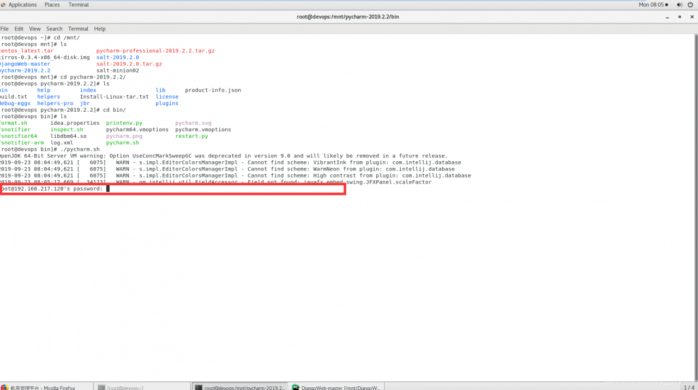This screenshot has width=698, height=390.
Task: Close the terminal window
Action: (691, 17)
